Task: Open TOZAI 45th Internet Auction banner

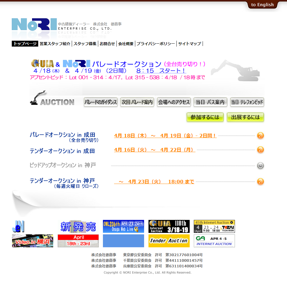Action: 214,226
